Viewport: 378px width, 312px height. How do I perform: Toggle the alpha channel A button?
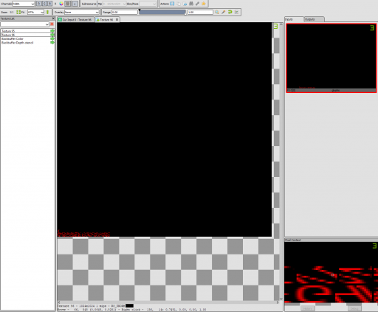[x=55, y=4]
